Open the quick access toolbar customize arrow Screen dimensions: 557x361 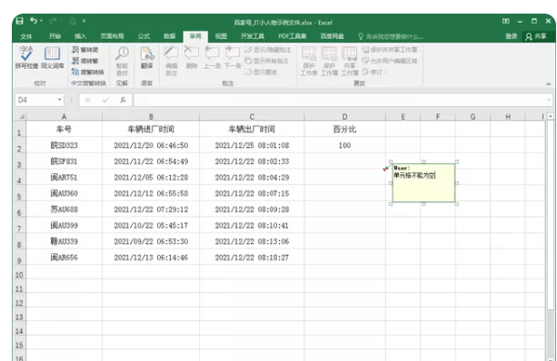[84, 21]
